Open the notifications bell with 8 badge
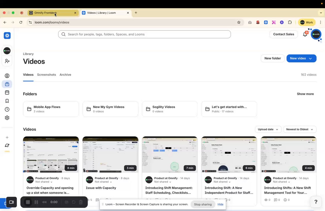The width and height of the screenshot is (325, 211). coord(305,34)
